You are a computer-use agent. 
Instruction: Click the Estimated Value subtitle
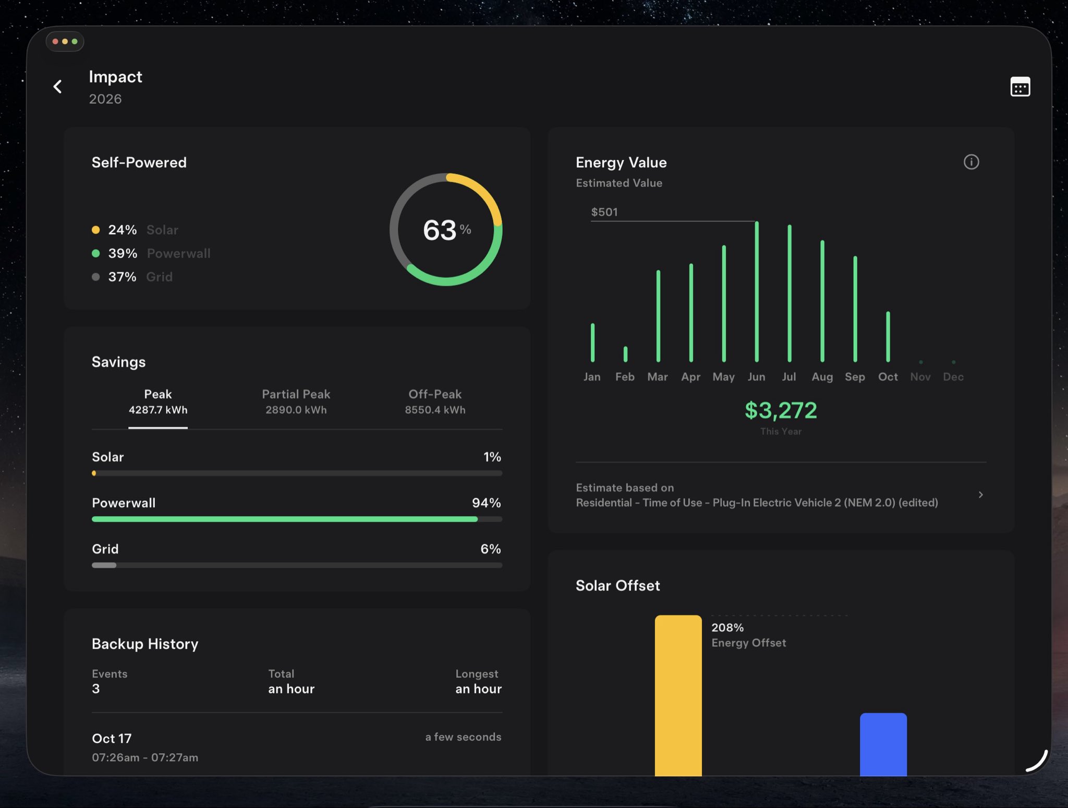(619, 183)
